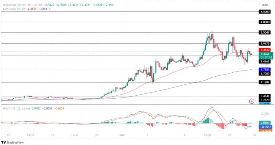Click blue 1.7283 value in EMA Cross legend
The height and width of the screenshot is (145, 275).
tap(43, 9)
